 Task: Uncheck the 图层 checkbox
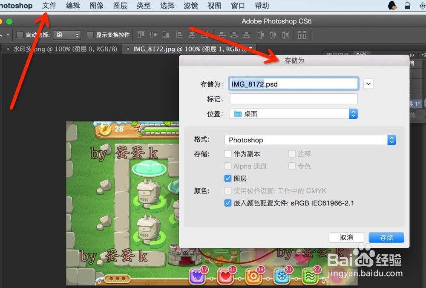click(x=227, y=178)
